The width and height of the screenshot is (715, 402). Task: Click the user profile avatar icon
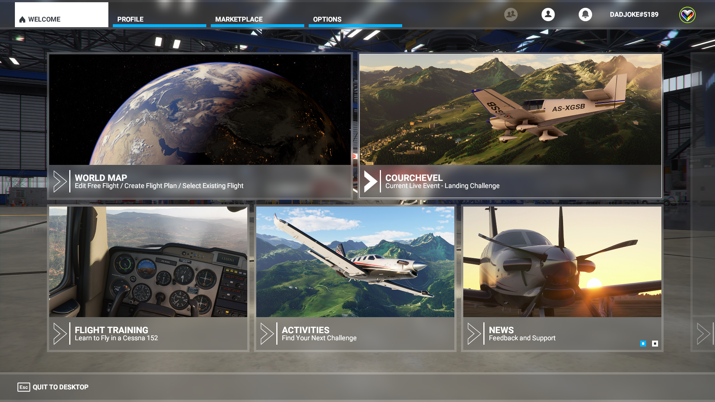548,14
